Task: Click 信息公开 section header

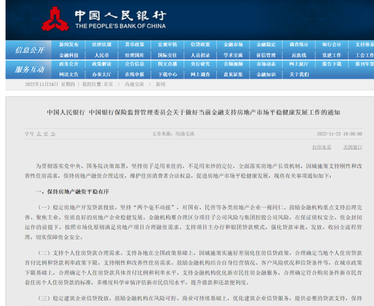Action: point(29,50)
